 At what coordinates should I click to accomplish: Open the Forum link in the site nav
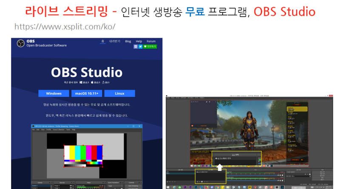click(151, 41)
